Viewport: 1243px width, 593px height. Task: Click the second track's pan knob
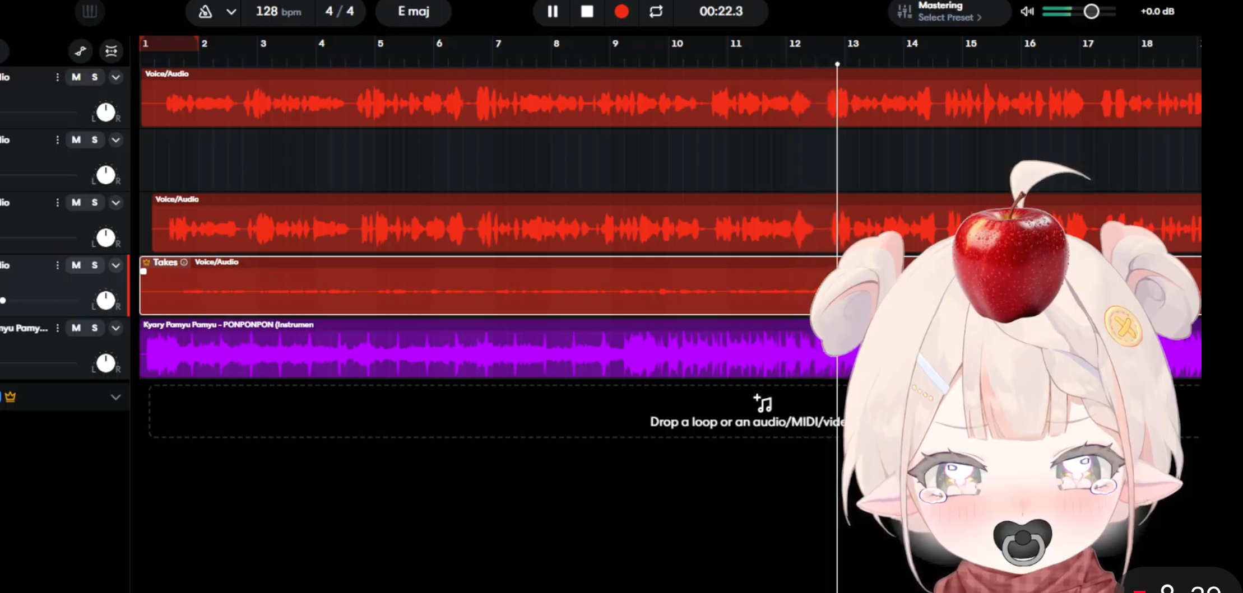[x=105, y=175]
